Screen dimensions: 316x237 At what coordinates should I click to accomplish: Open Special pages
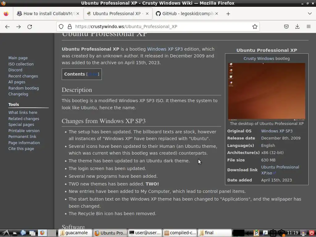point(21,125)
